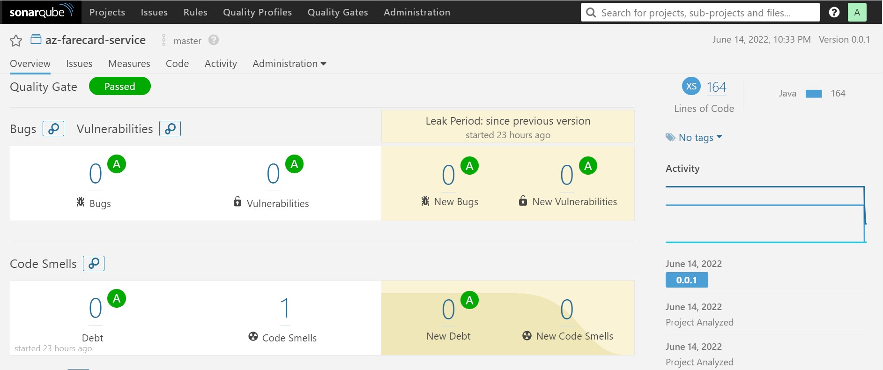Open the No tags dropdown
This screenshot has height=370, width=883.
pos(700,137)
